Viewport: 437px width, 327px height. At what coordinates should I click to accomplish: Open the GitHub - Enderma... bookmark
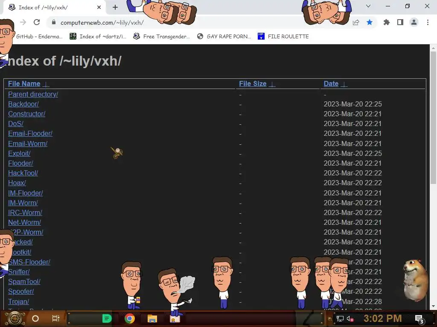(x=39, y=37)
